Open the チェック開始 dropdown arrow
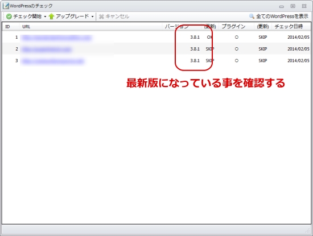Screen dimensions: 313x236 point(45,16)
